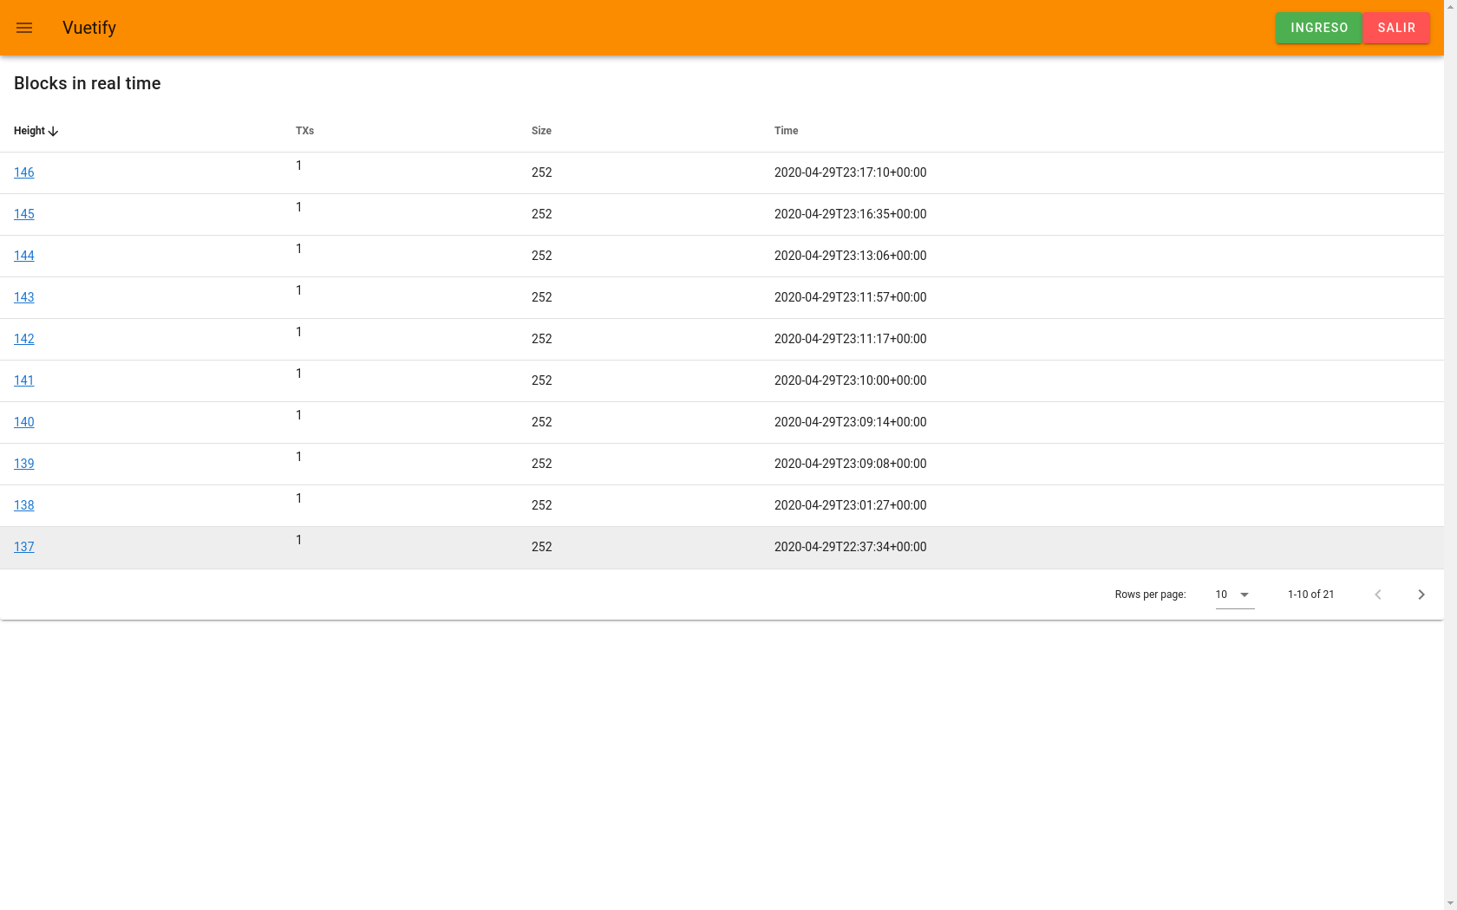Select time 2020-04-29T23:11:17+00:00 cell
Image resolution: width=1457 pixels, height=910 pixels.
[850, 339]
